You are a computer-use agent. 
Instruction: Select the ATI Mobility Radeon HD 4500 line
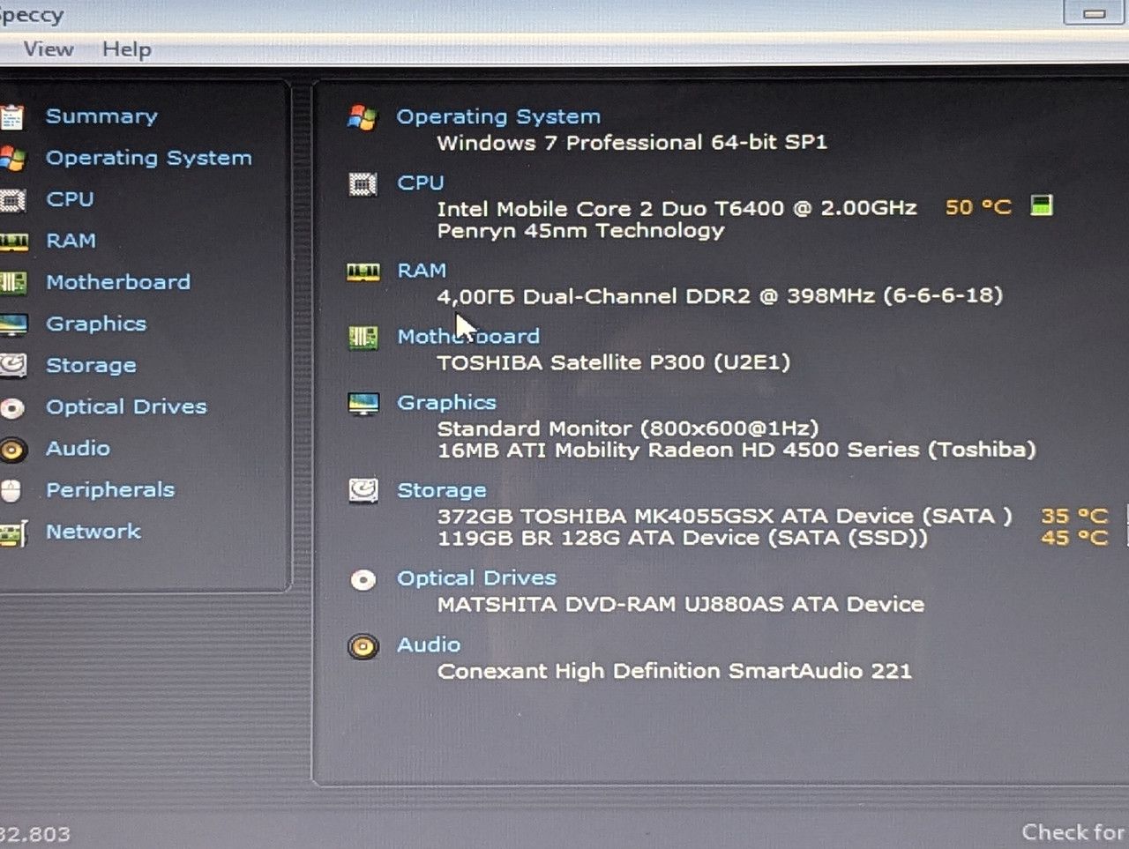pyautogui.click(x=736, y=450)
